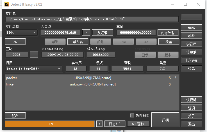Viewport: 207px width, 132px height.
Task: Open the MIME button
Action: pos(192,28)
